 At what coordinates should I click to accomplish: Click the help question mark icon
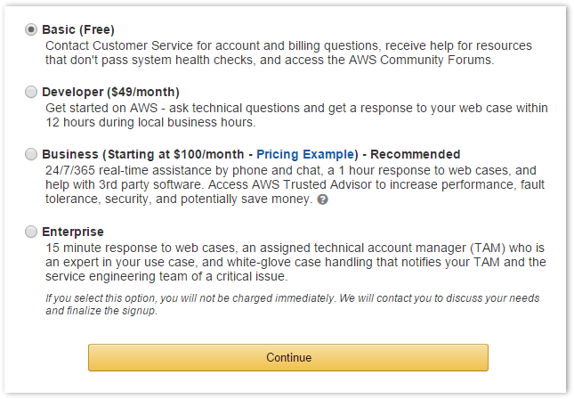tap(322, 199)
